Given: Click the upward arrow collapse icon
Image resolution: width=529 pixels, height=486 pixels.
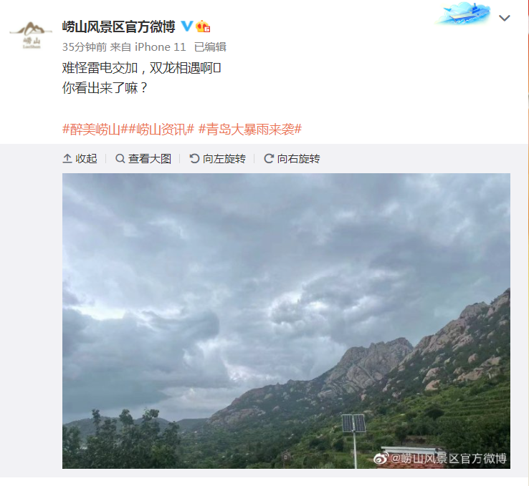Looking at the screenshot, I should (x=67, y=159).
